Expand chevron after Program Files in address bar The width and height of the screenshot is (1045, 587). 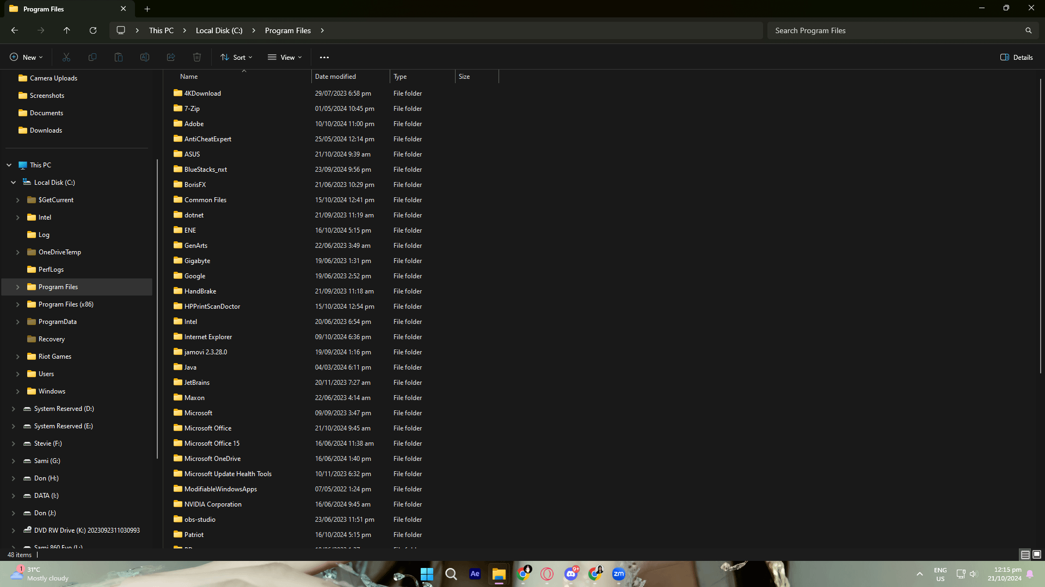click(x=322, y=30)
